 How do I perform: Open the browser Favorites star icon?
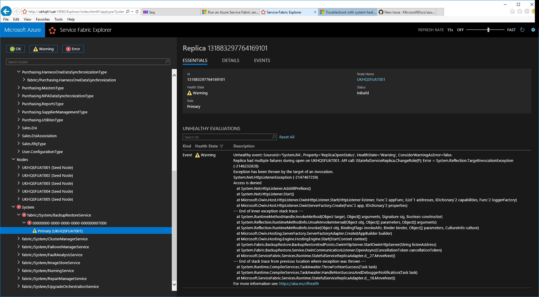click(520, 11)
